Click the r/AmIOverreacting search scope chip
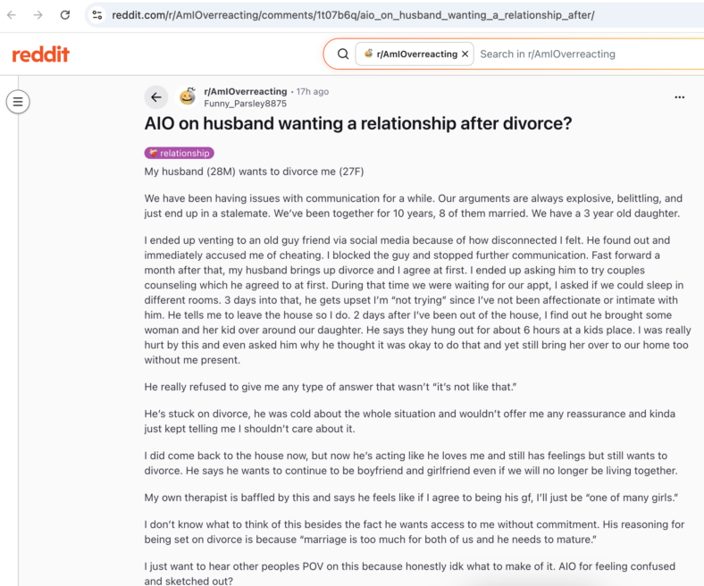Viewport: 704px width, 586px height. pyautogui.click(x=415, y=54)
